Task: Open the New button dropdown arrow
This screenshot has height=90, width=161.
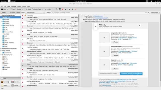Action: coord(7,9)
